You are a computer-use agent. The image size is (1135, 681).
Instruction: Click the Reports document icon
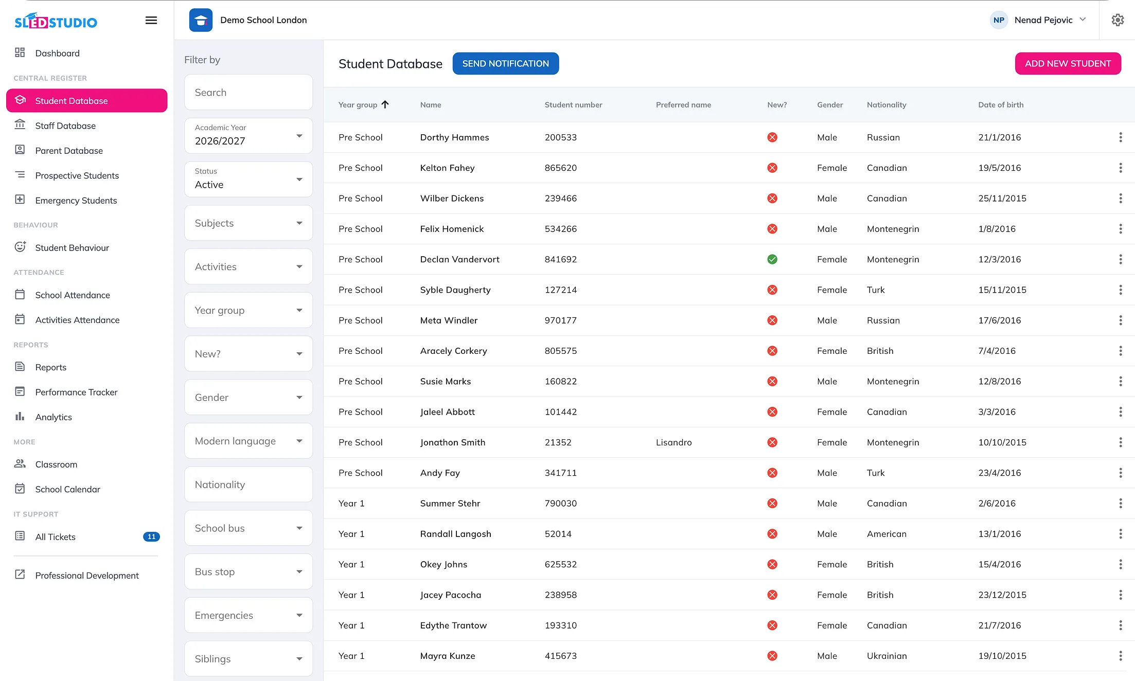pos(20,366)
